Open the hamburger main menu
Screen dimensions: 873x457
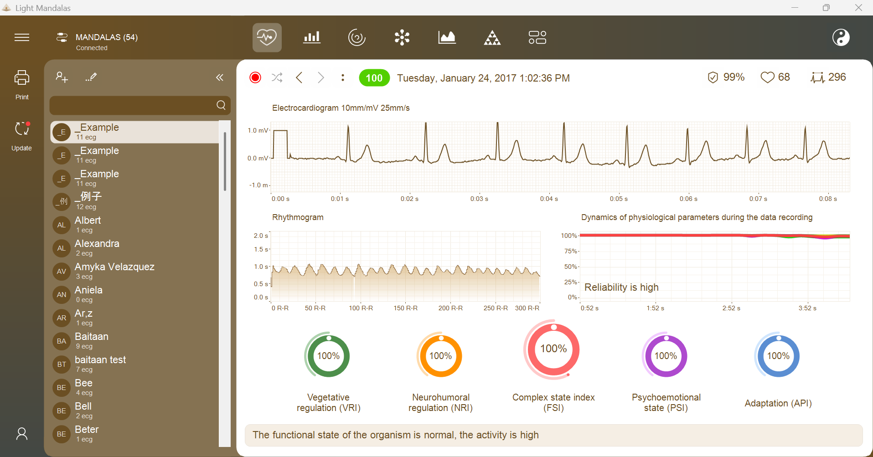click(x=22, y=37)
